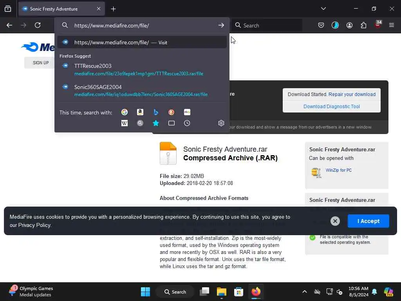
Task: Click the blue half-circle extension icon in toolbar
Action: 335,25
